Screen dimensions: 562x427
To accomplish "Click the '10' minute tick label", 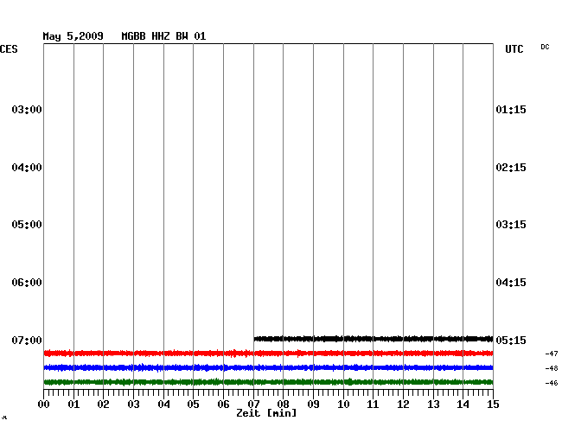I will coord(343,405).
